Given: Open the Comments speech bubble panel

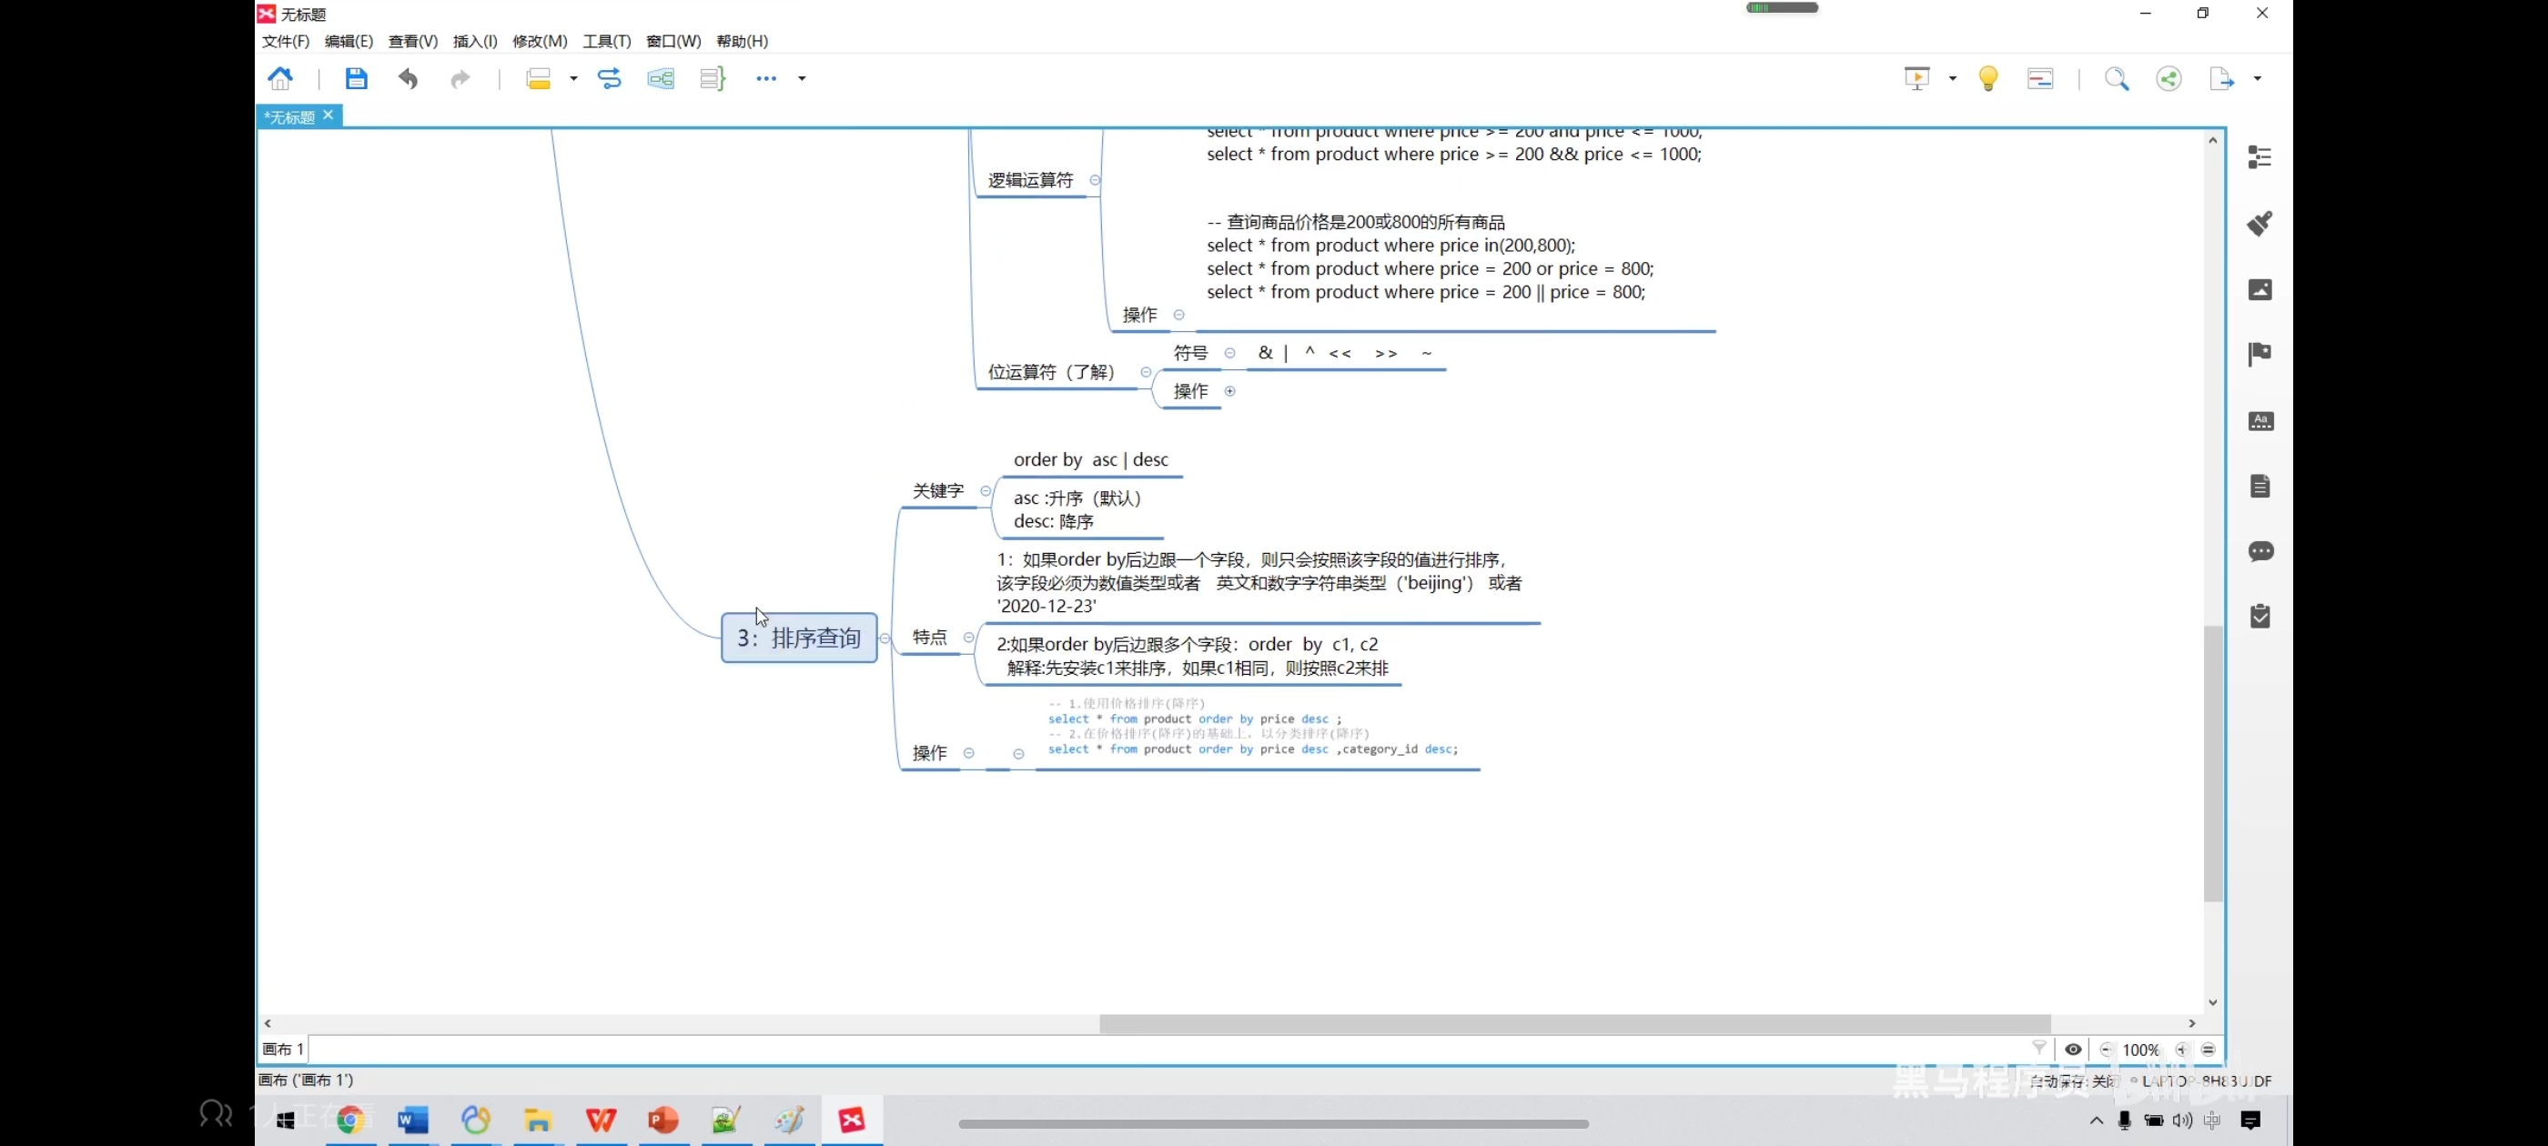Looking at the screenshot, I should click(2260, 551).
